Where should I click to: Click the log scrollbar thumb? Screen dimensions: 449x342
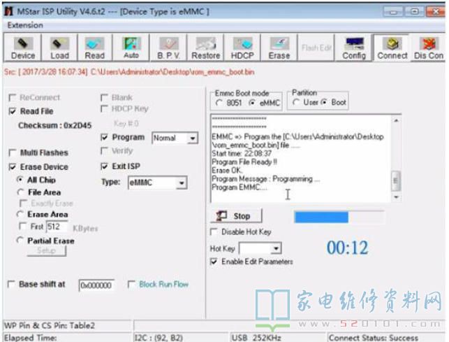396,180
